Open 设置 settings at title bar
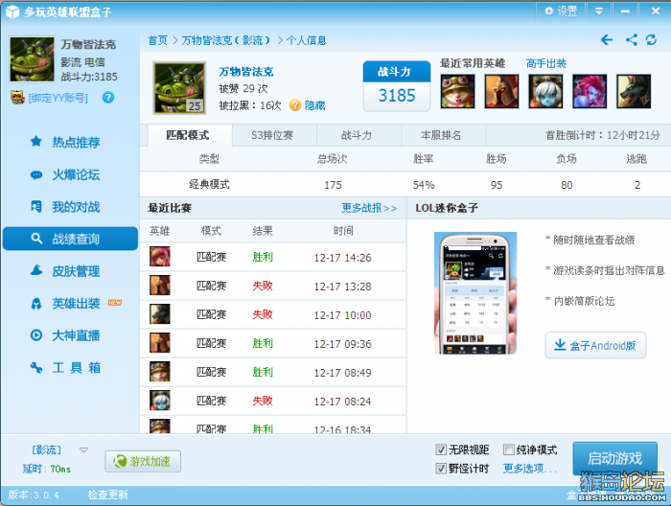The width and height of the screenshot is (671, 506). (x=561, y=11)
